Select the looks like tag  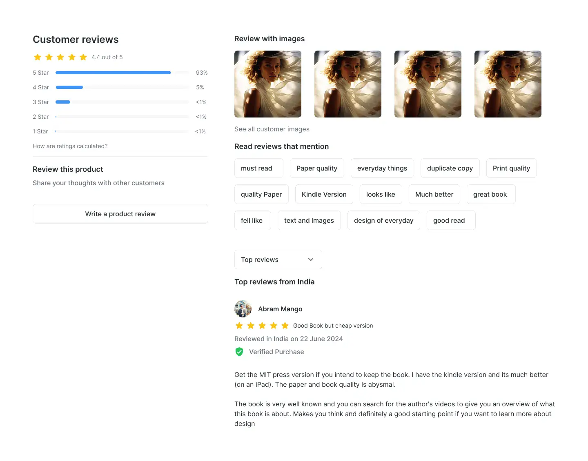[x=381, y=194]
